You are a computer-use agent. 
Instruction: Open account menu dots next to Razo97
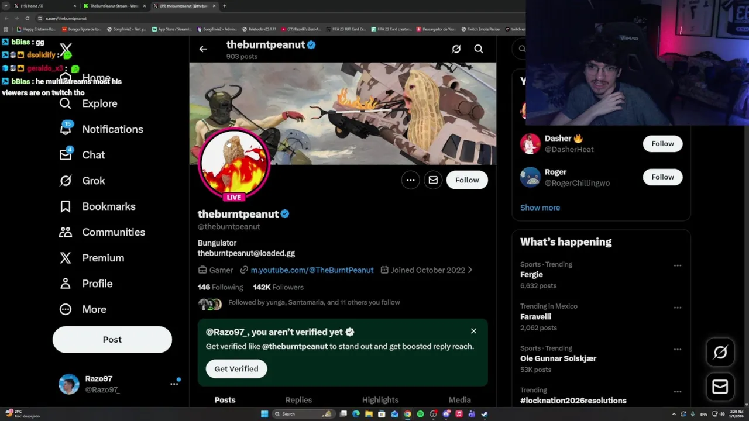click(174, 384)
